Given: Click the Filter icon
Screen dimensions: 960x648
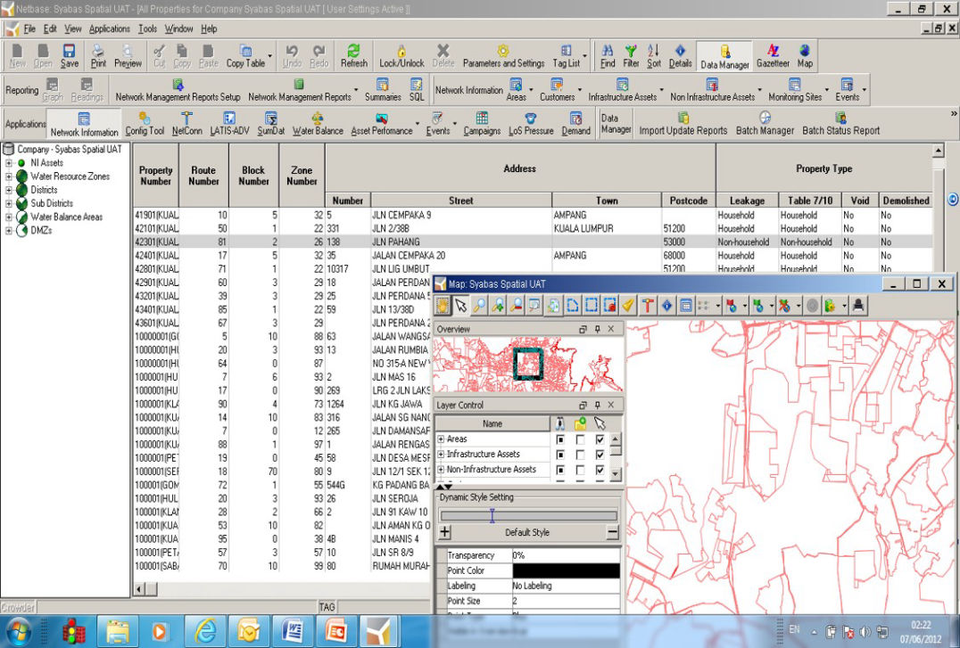Looking at the screenshot, I should (x=631, y=55).
